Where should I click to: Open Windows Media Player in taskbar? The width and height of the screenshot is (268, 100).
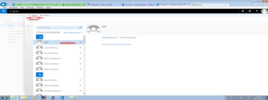tap(33, 98)
